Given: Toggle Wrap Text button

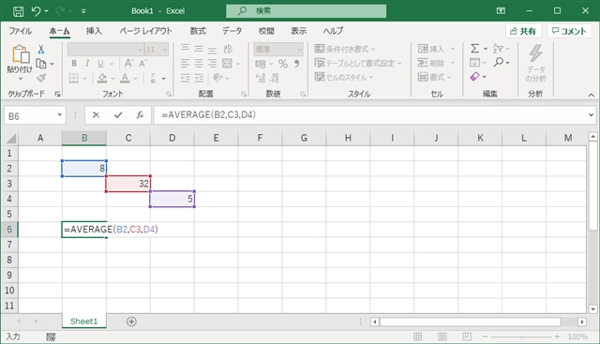Looking at the screenshot, I should [228, 49].
